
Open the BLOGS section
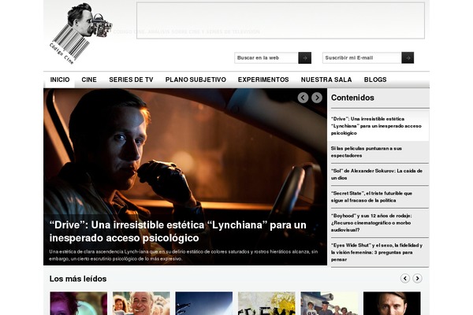coord(375,80)
